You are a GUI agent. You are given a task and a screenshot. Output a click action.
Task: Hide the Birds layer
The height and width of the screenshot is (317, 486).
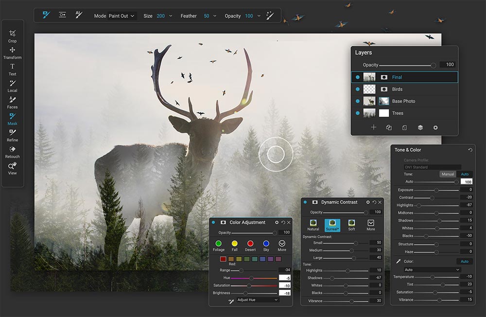(358, 89)
